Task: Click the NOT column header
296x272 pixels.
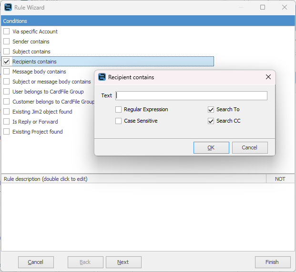Action: tap(280, 179)
